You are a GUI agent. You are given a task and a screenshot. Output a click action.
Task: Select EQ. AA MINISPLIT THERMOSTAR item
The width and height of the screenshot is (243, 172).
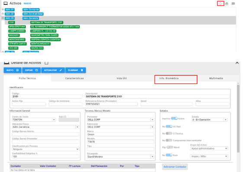[x=55, y=27]
